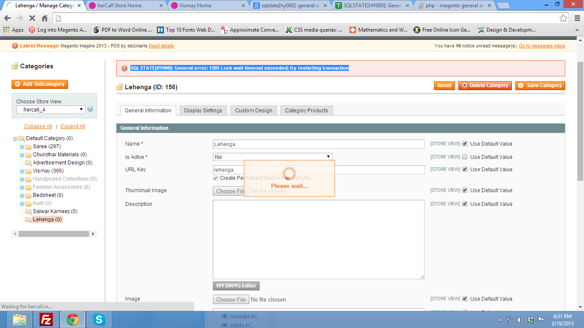Open Skype from the taskbar

pos(99,319)
